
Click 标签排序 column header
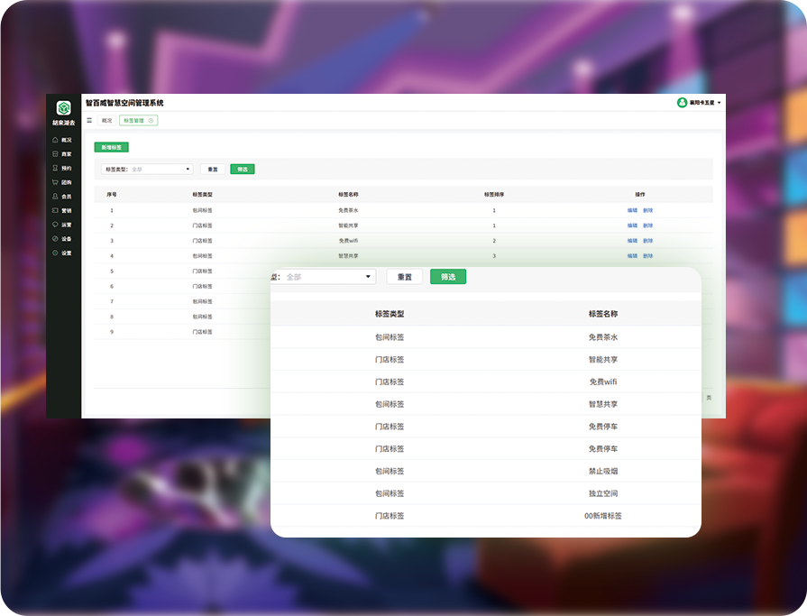pyautogui.click(x=494, y=195)
